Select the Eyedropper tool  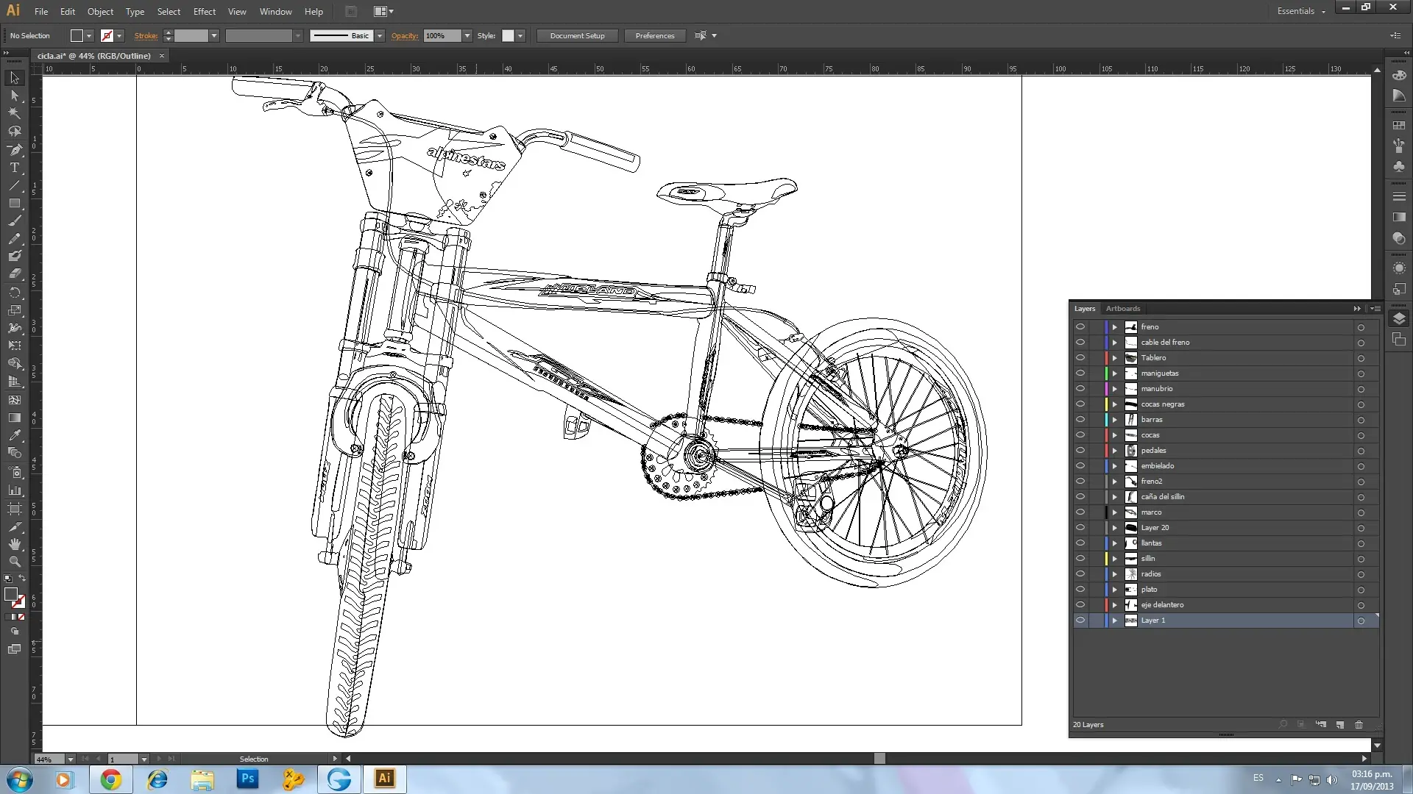click(14, 435)
